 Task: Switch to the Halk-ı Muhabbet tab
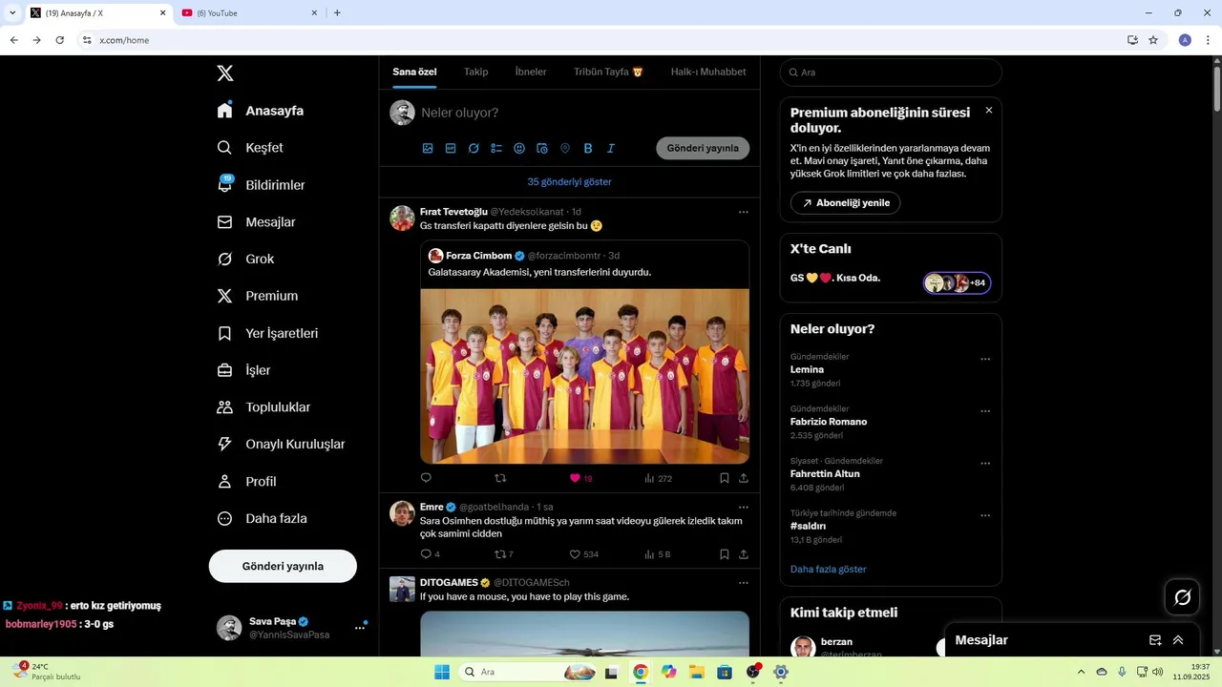click(708, 72)
